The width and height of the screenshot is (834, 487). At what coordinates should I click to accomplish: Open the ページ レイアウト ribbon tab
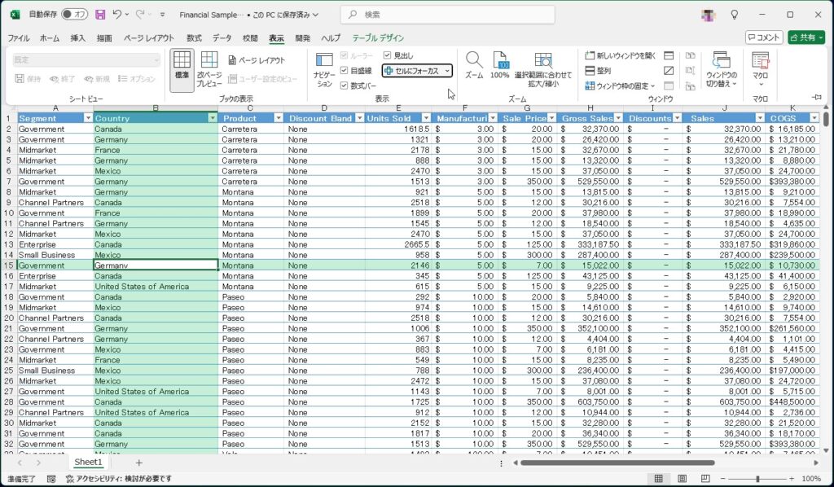148,37
